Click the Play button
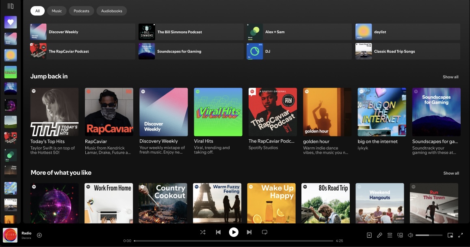 234,232
